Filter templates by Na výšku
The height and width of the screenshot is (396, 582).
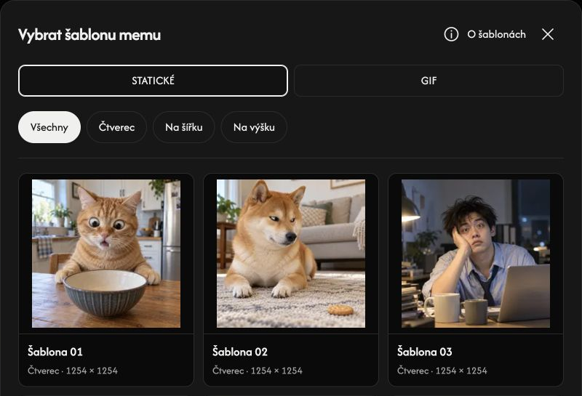pos(254,127)
